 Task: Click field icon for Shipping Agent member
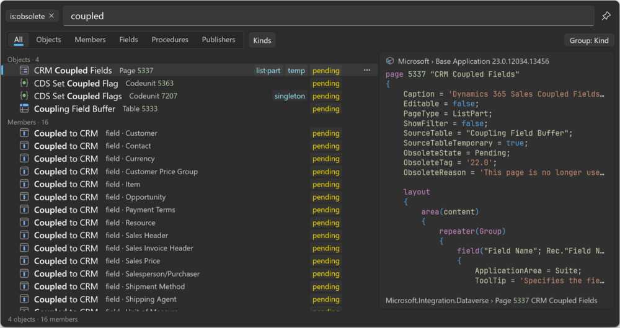pos(24,299)
